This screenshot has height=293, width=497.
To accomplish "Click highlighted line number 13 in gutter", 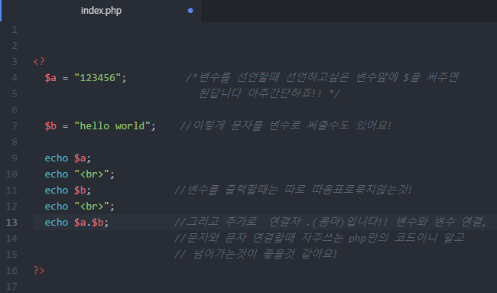I will click(x=11, y=223).
